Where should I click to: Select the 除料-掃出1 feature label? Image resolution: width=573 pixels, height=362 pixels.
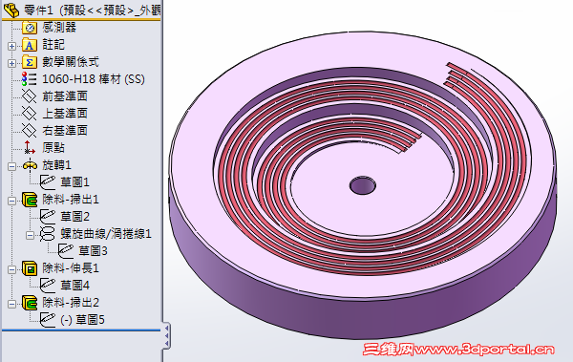(71, 200)
